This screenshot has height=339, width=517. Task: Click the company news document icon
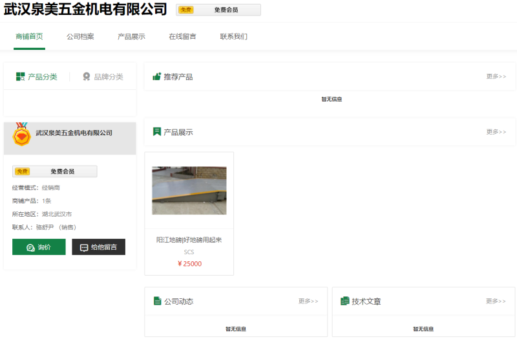tap(157, 301)
